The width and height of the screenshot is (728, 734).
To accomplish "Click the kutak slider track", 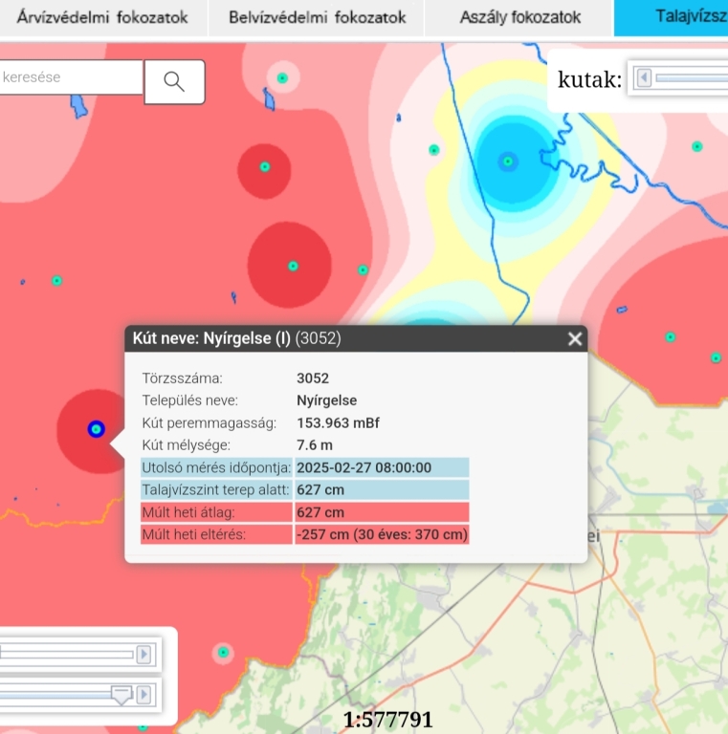I will coord(691,78).
